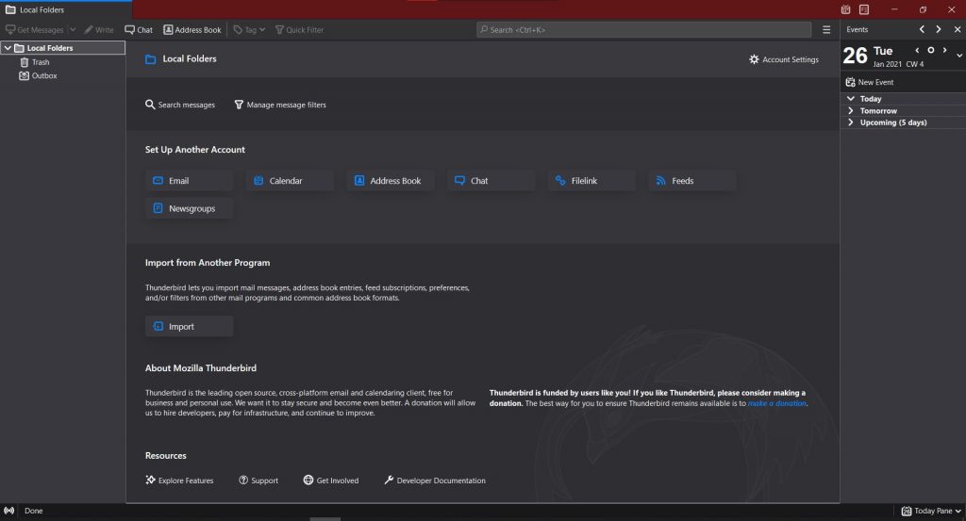Click Manage message filters
The height and width of the screenshot is (521, 966).
click(279, 105)
